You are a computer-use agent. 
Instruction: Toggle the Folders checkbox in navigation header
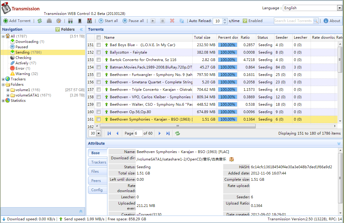click(x=58, y=29)
